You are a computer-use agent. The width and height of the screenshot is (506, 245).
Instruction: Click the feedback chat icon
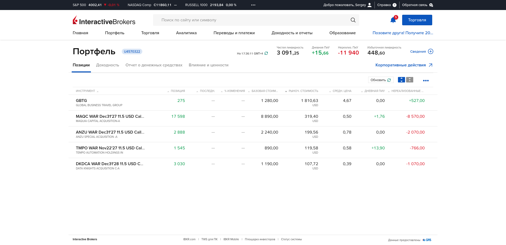click(x=431, y=5)
